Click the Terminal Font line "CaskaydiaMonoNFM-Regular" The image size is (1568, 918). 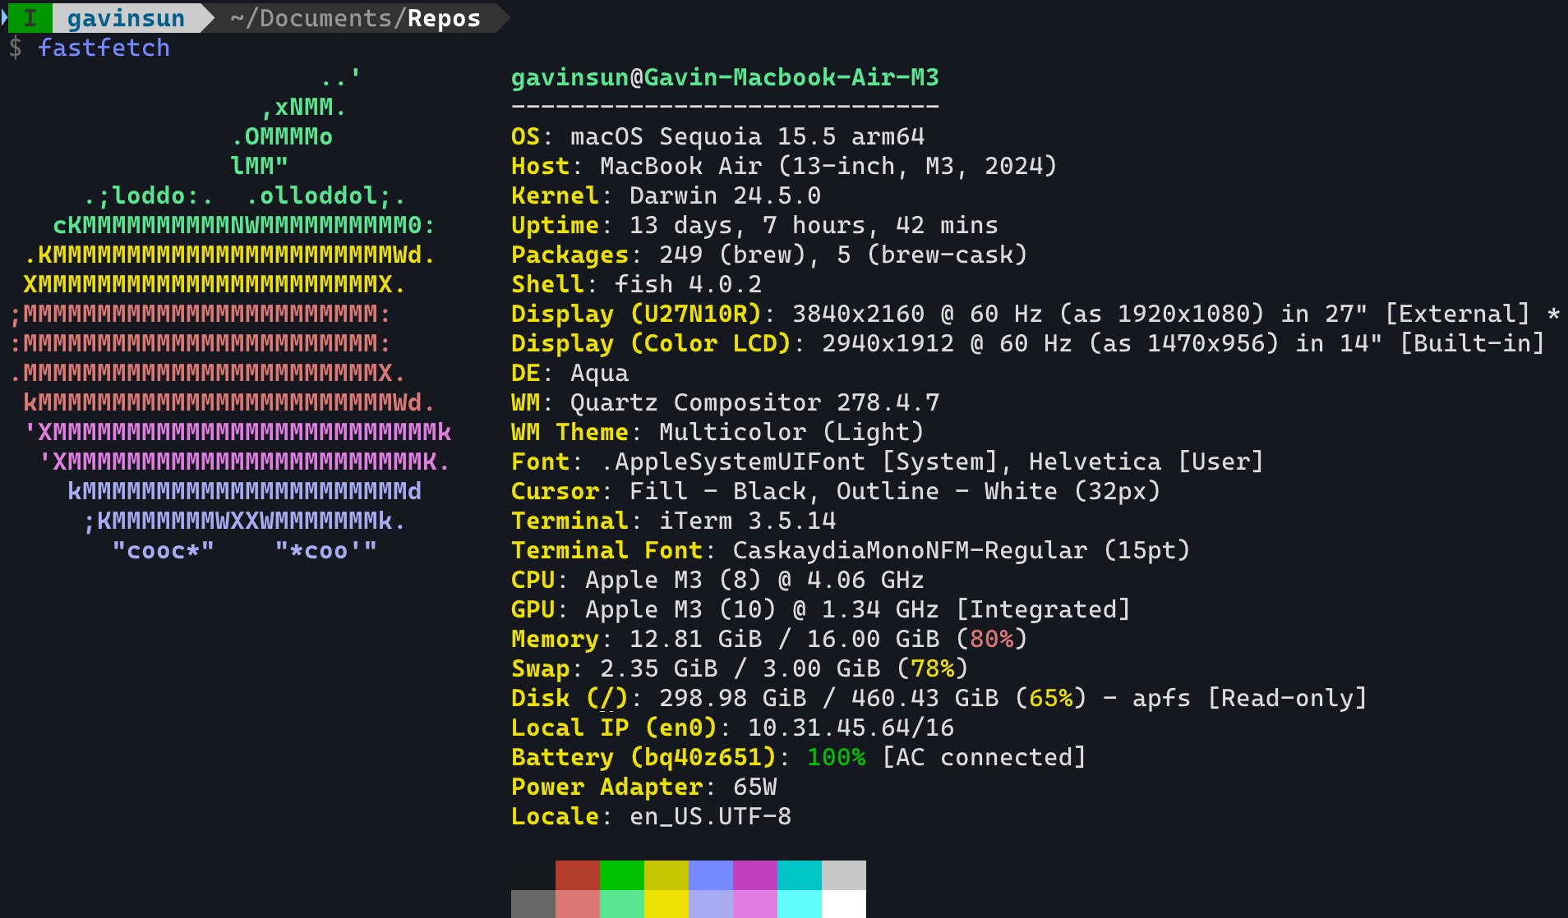[851, 550]
